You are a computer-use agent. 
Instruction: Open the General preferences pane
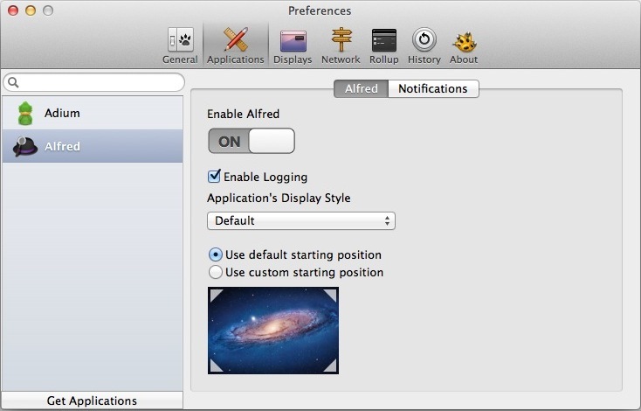tap(180, 45)
